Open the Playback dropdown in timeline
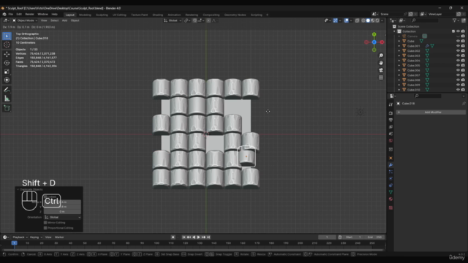The height and width of the screenshot is (263, 468). pyautogui.click(x=20, y=237)
